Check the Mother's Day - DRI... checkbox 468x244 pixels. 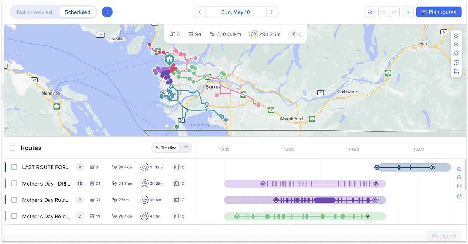(x=14, y=184)
